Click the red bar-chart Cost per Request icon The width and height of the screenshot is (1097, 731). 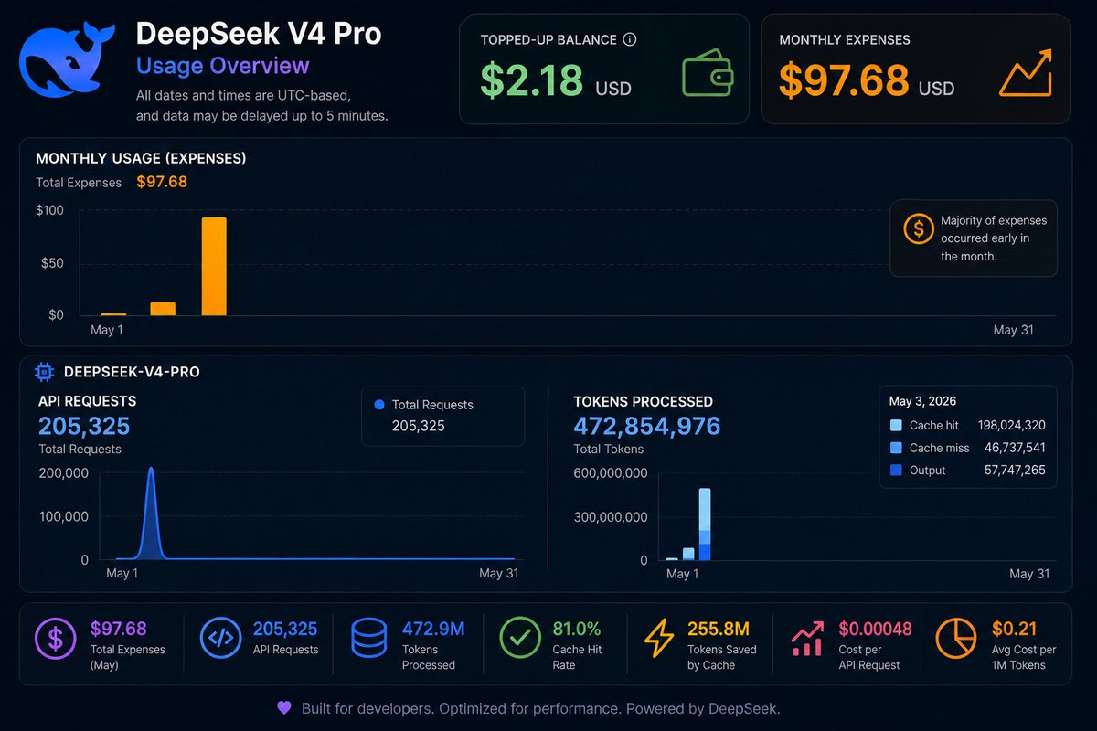tap(806, 639)
